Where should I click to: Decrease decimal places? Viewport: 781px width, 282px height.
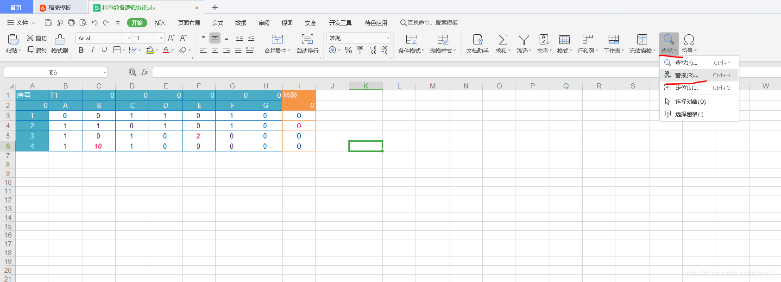pos(384,50)
